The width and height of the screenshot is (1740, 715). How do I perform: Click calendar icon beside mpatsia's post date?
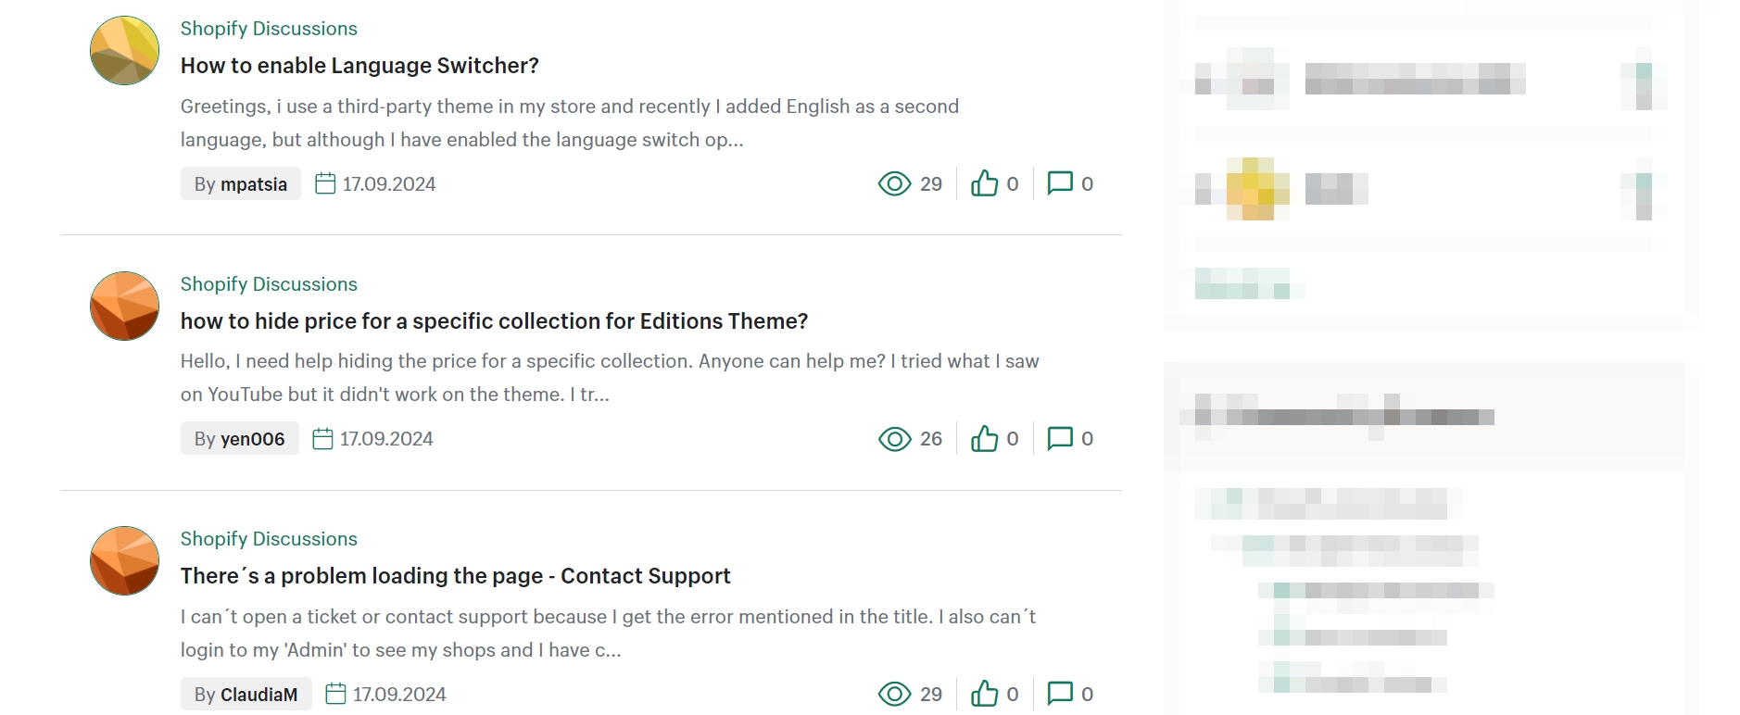click(x=325, y=183)
